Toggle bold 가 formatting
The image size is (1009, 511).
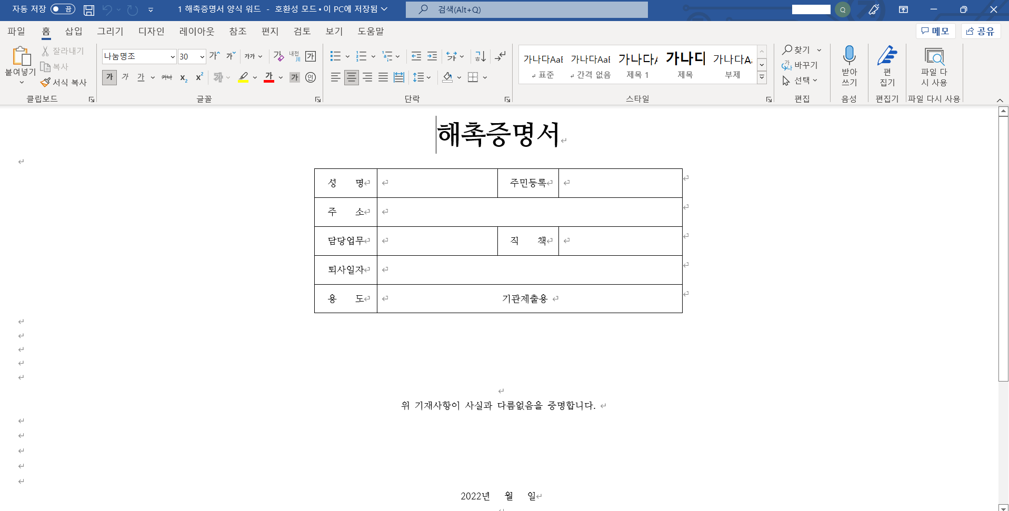[x=109, y=77]
